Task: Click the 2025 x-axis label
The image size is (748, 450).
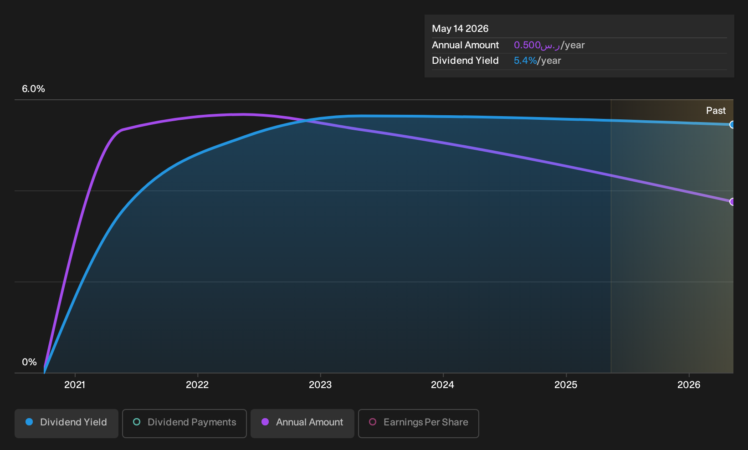Action: 566,385
